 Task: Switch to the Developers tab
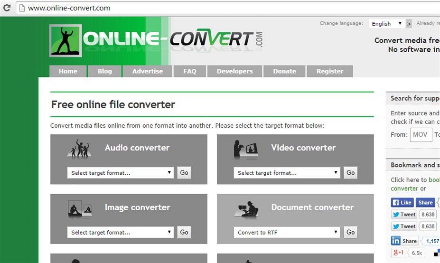[x=234, y=71]
